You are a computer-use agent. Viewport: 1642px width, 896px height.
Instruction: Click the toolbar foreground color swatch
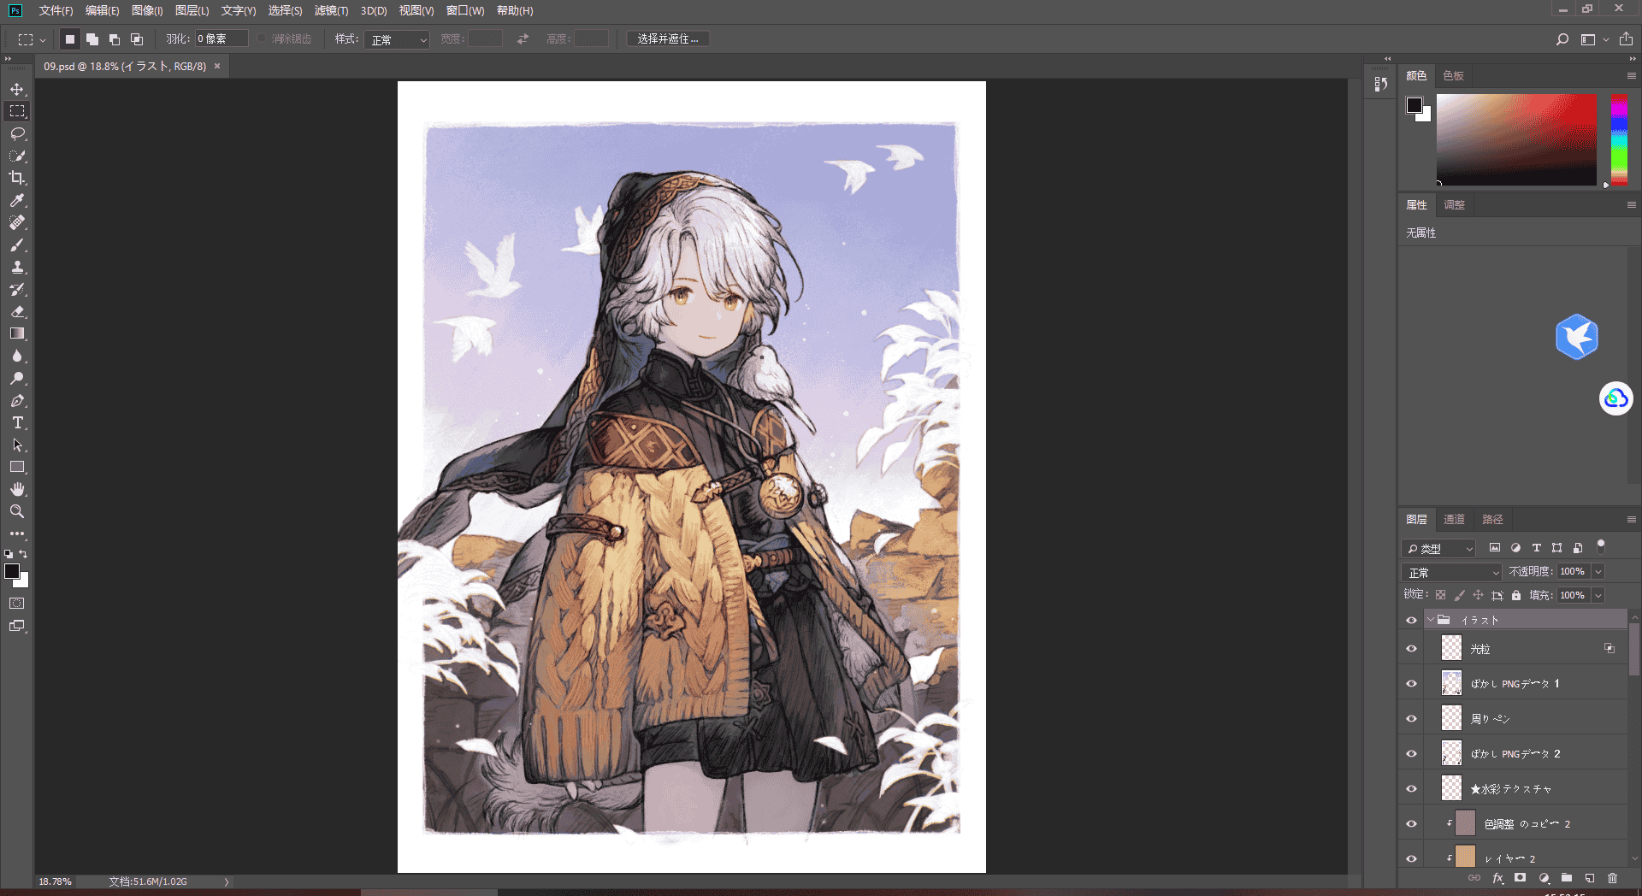[x=12, y=571]
